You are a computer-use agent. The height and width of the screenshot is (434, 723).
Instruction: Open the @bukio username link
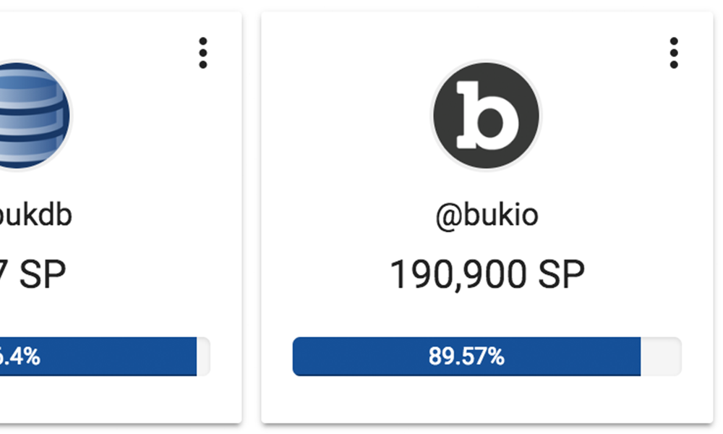[487, 216]
